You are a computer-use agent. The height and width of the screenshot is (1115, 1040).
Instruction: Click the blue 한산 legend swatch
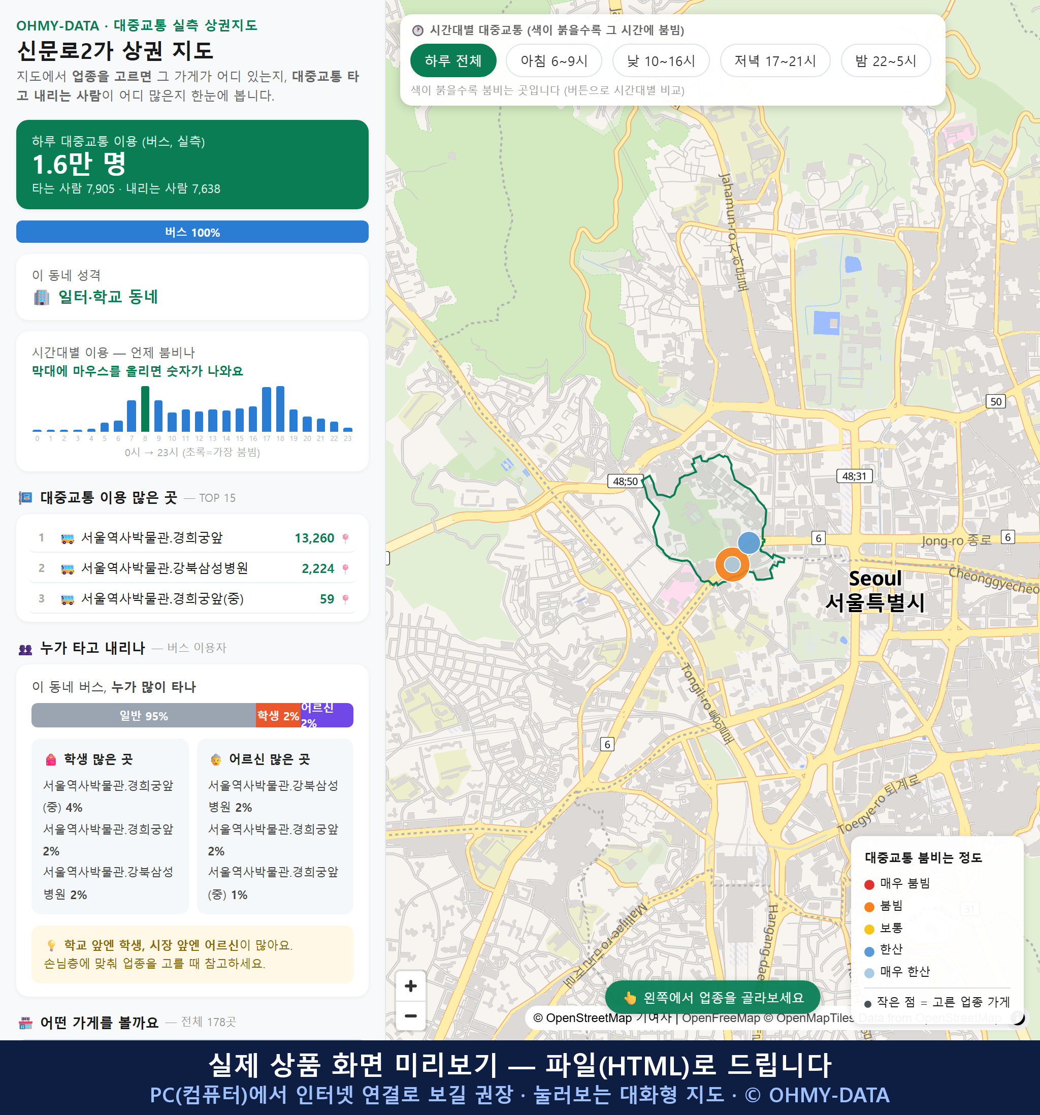point(869,951)
